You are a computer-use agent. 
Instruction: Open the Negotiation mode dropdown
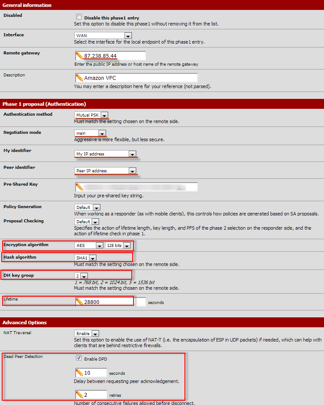(x=90, y=133)
